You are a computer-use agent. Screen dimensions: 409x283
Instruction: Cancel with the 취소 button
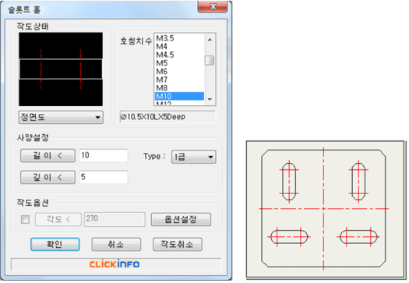116,244
